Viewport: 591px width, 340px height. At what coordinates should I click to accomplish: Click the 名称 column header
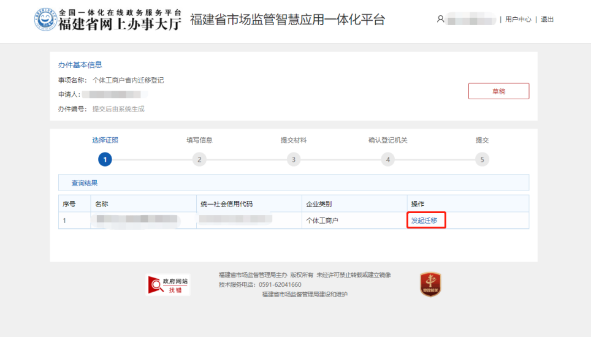(102, 204)
